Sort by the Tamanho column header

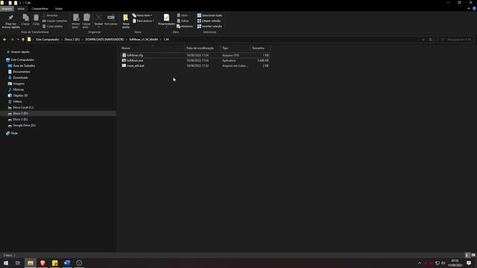pos(260,48)
